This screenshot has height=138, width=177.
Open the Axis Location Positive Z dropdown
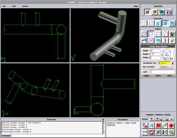(x=166, y=67)
